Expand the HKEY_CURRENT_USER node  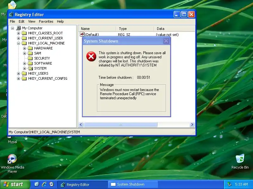click(19, 38)
